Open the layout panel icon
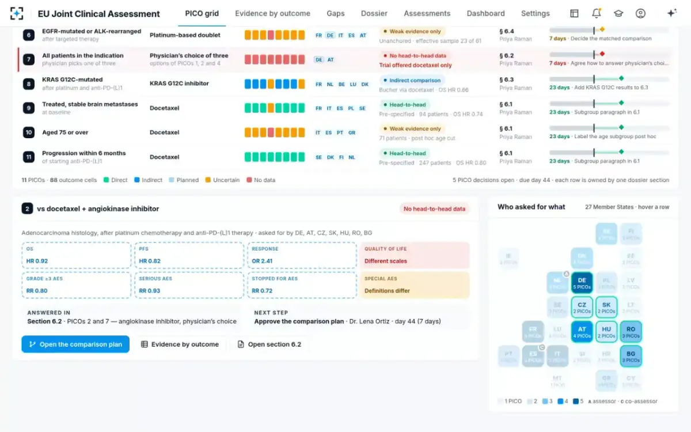 click(574, 13)
